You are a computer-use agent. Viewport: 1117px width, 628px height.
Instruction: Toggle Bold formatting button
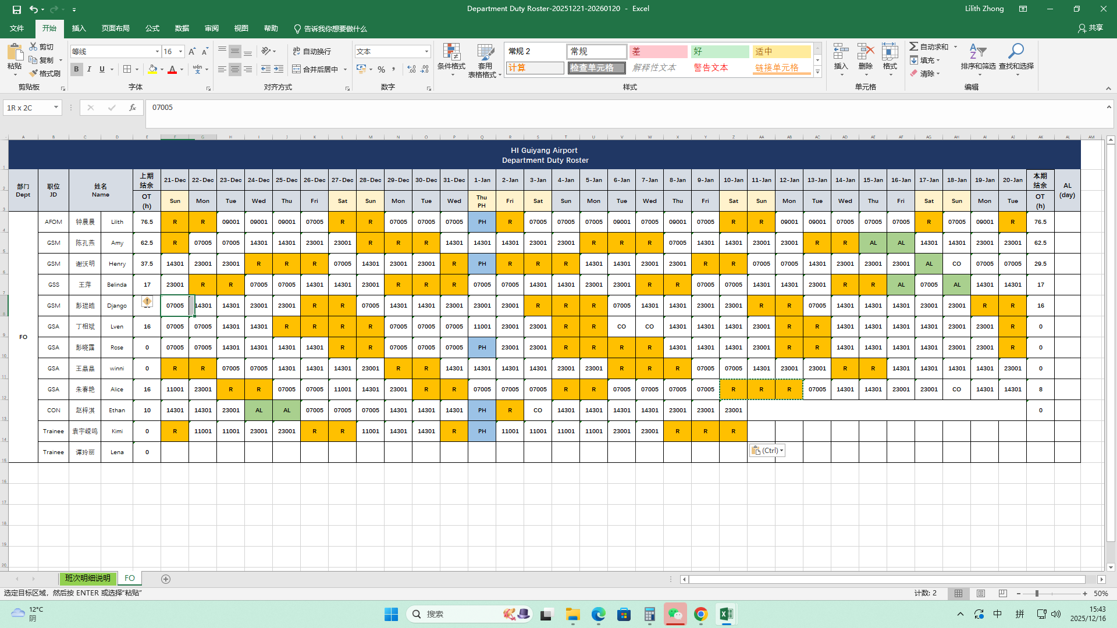coord(76,69)
